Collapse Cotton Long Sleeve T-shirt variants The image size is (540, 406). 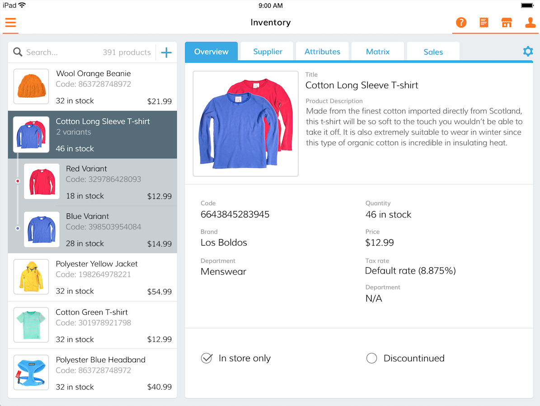pos(92,135)
